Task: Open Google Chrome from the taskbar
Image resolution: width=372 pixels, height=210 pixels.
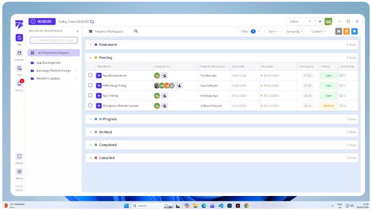Action: (246, 206)
